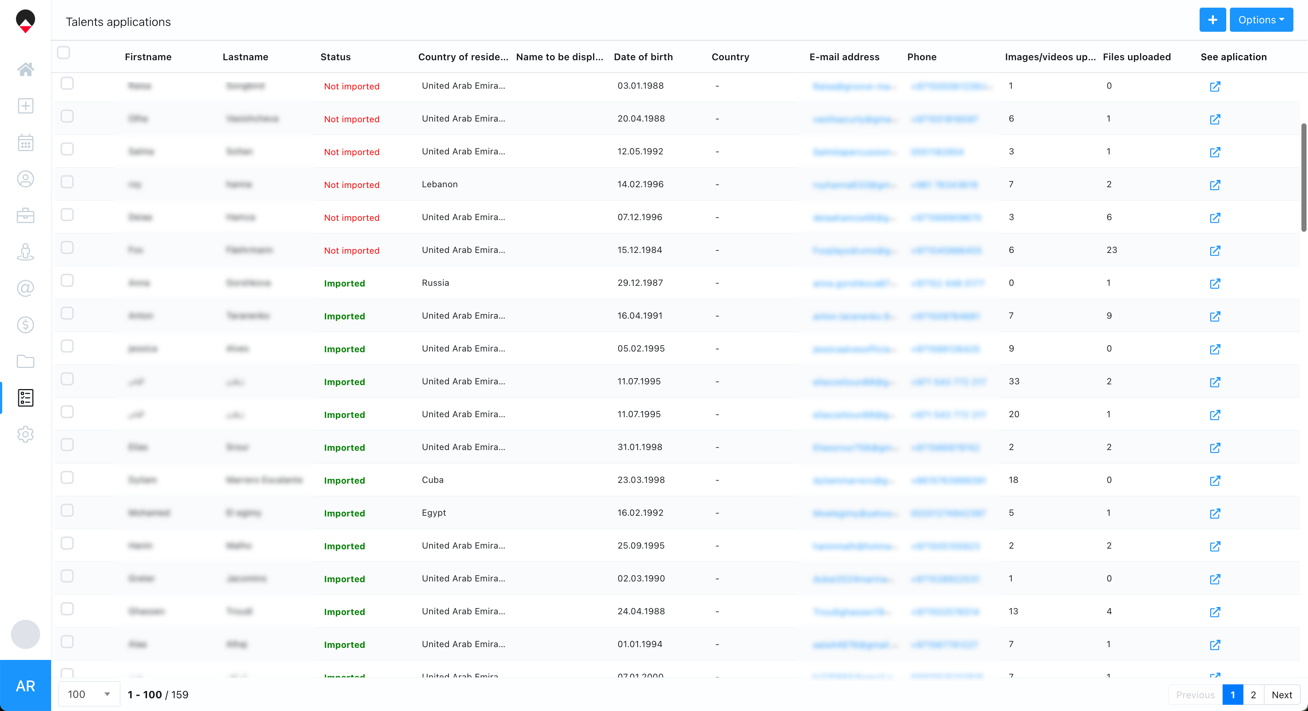Open application for the Russia row
1308x711 pixels.
[1215, 283]
